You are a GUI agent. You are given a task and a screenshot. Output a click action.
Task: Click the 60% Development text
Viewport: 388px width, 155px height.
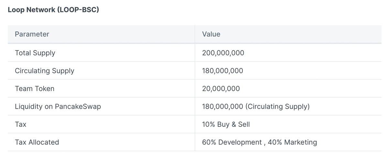[232, 142]
